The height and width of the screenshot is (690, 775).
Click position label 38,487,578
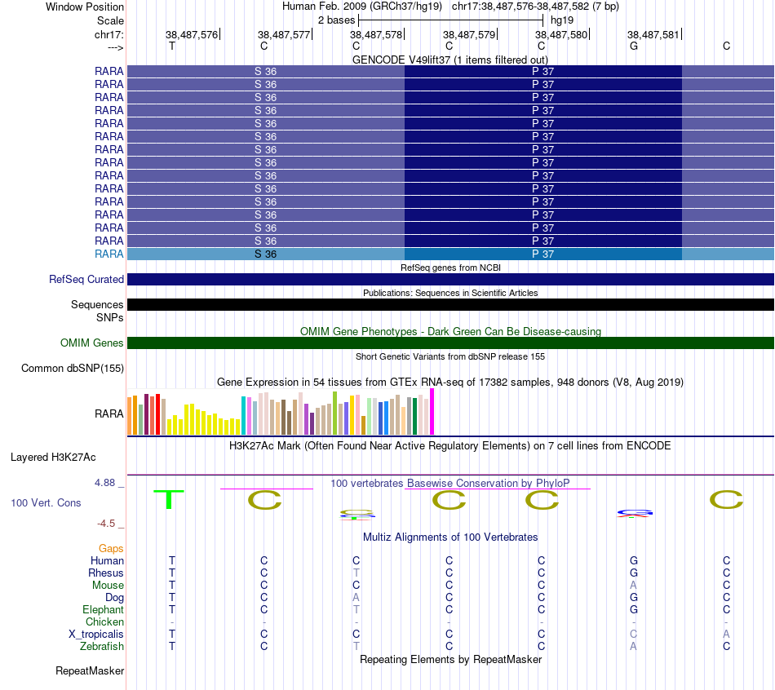[376, 34]
